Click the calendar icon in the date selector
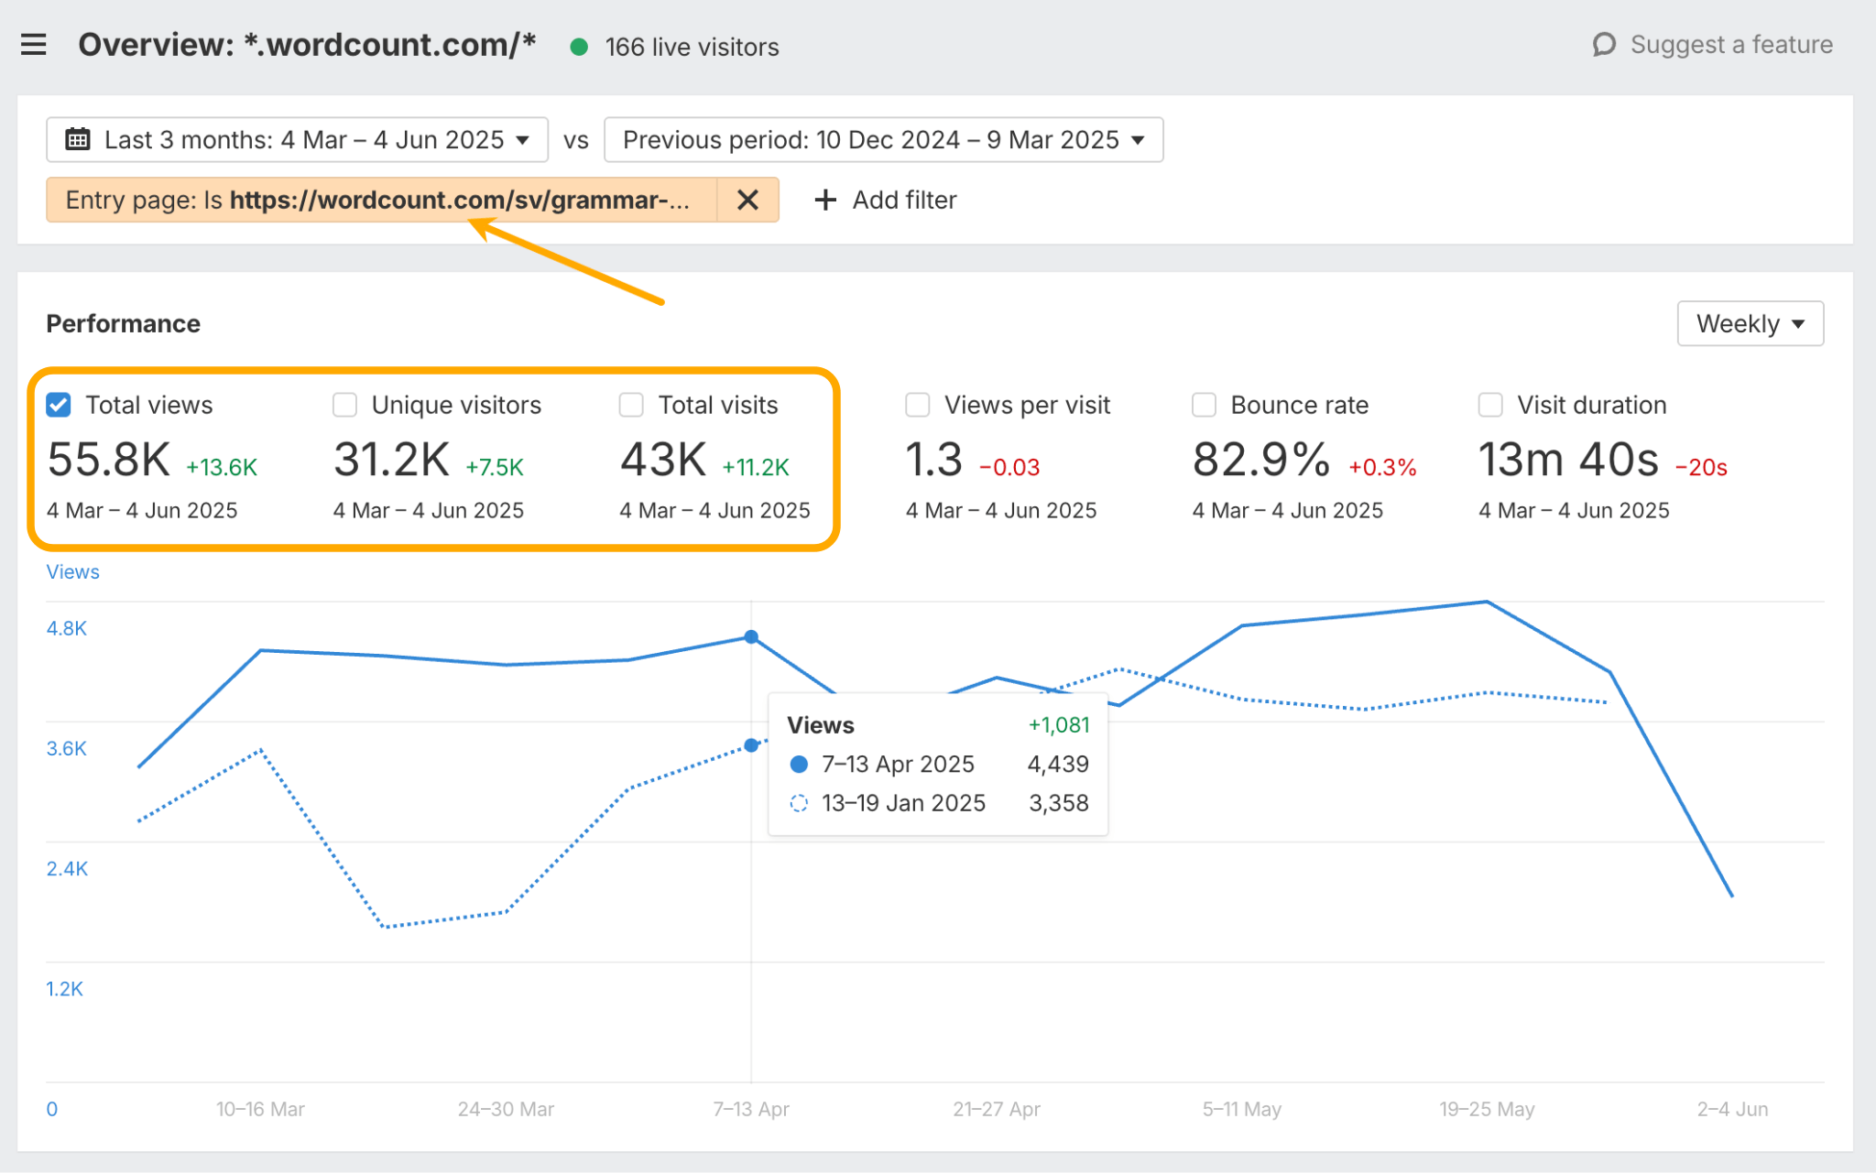Screen dimensions: 1876x1173 (78, 139)
